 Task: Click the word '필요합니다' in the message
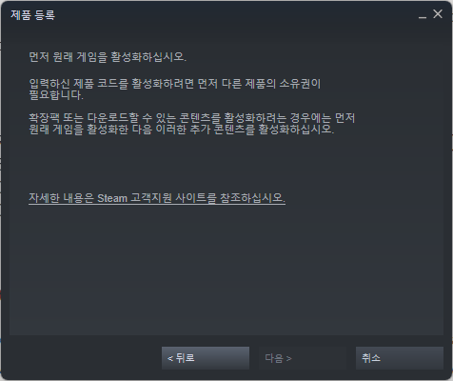(56, 95)
